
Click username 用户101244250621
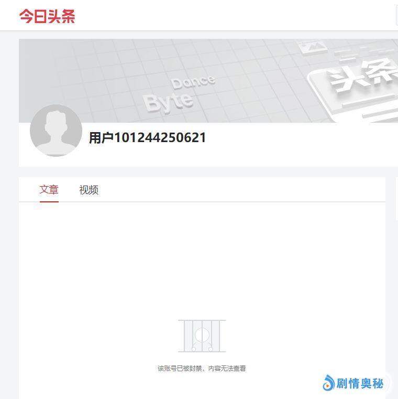[x=147, y=138]
